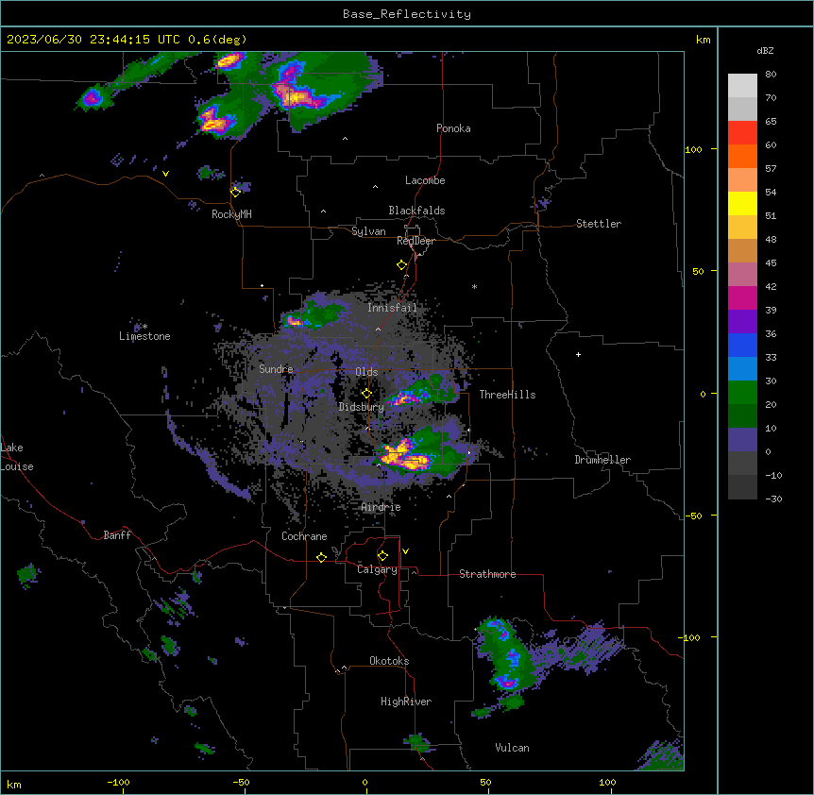
Task: Select the bright yellow swatch between 54 and 51
Action: click(x=742, y=204)
